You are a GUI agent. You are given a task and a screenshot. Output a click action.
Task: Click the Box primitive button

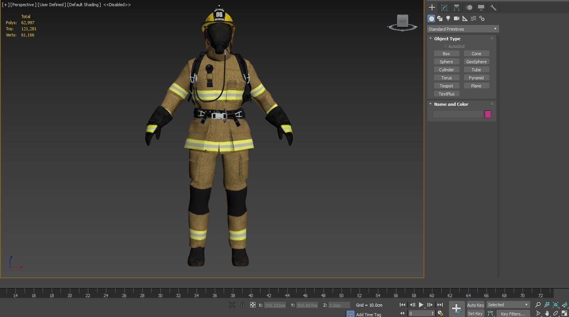[446, 54]
